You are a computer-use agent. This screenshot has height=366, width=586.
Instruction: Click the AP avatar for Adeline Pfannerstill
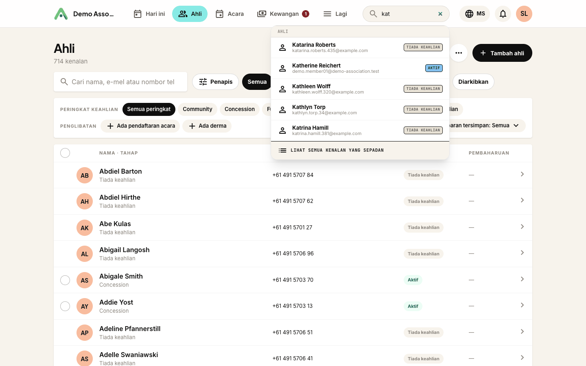click(x=85, y=333)
